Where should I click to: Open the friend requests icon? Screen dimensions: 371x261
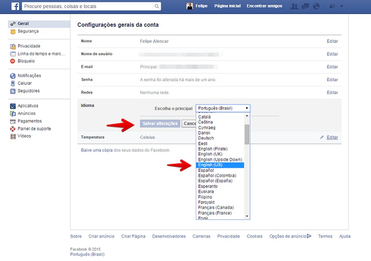click(294, 6)
